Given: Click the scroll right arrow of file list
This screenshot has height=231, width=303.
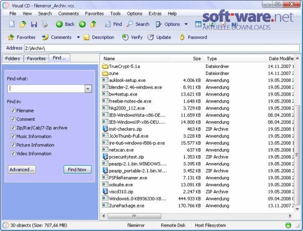Looking at the screenshot, I should pos(290,216).
